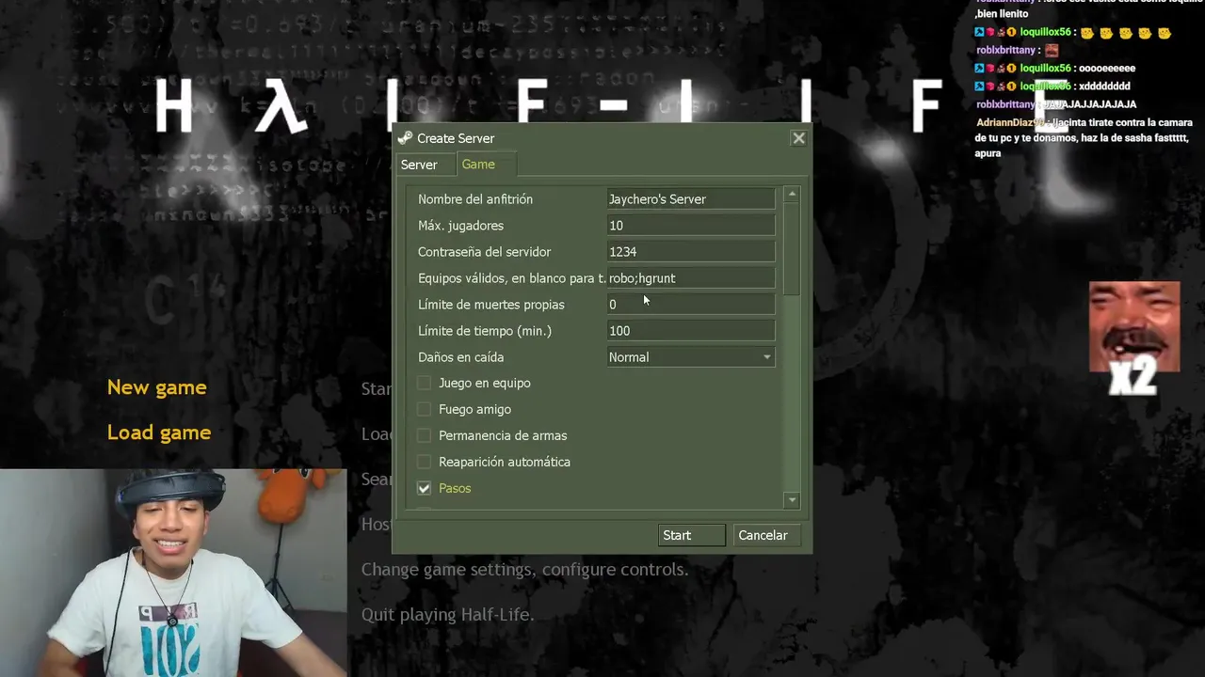Click the Límite de muertes propias field
This screenshot has width=1205, height=677.
691,305
